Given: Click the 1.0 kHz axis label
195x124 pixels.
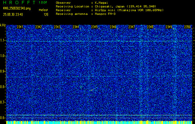Looking at the screenshot, I should [2, 56].
